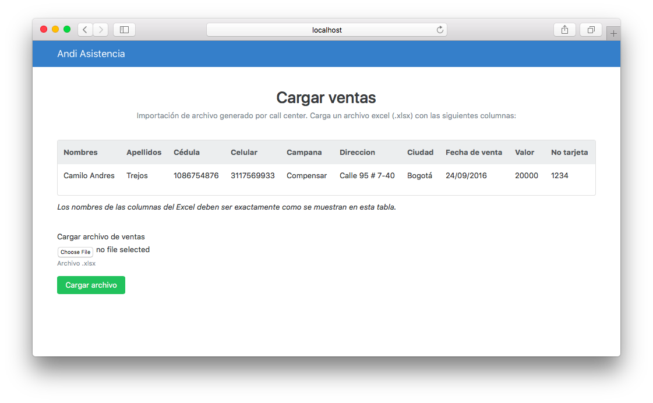The height and width of the screenshot is (403, 653).
Task: Minimize the Safari window
Action: (x=55, y=29)
